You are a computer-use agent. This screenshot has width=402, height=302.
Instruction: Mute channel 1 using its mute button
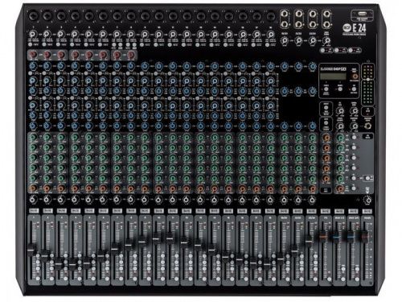click(x=34, y=211)
